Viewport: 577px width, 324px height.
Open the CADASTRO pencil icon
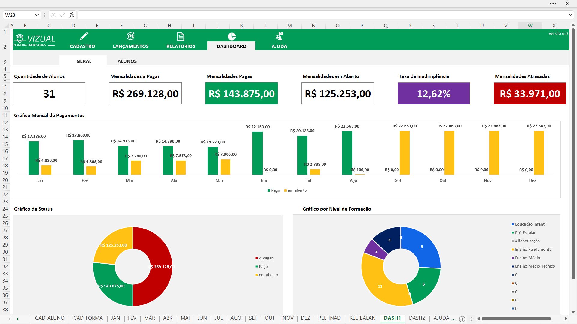click(84, 36)
